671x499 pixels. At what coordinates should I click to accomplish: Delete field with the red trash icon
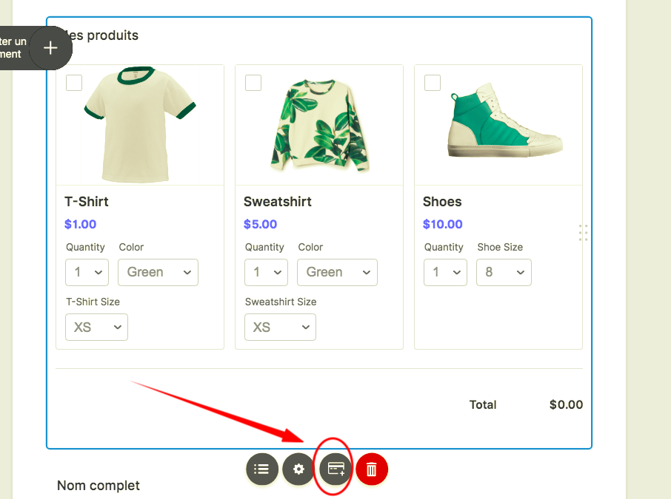coord(372,469)
